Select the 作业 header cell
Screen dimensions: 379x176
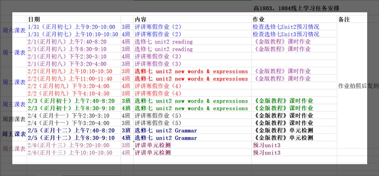click(x=294, y=19)
